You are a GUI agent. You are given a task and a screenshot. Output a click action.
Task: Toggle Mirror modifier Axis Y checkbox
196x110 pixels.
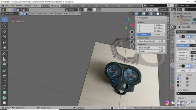tap(178, 82)
